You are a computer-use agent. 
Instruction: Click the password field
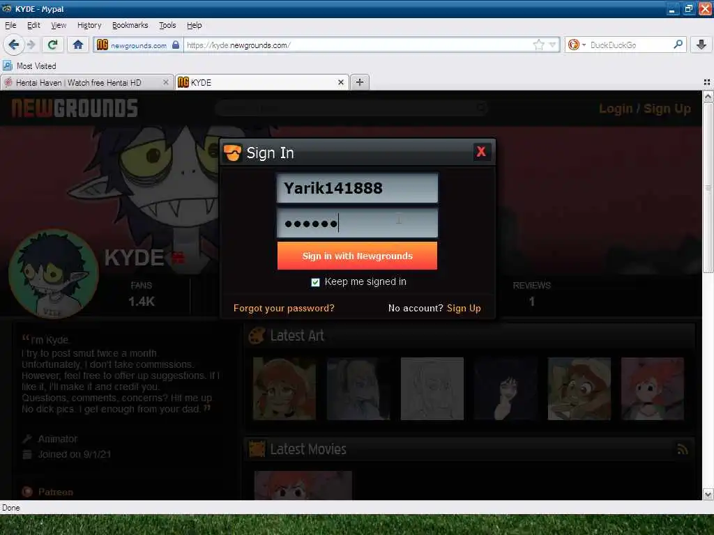pyautogui.click(x=358, y=224)
